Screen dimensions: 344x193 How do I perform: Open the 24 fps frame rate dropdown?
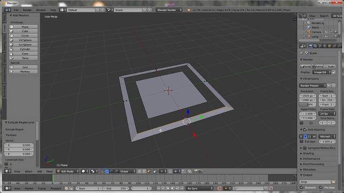(x=327, y=114)
